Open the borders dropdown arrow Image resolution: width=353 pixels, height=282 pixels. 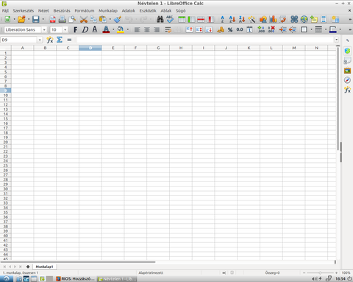(x=311, y=29)
